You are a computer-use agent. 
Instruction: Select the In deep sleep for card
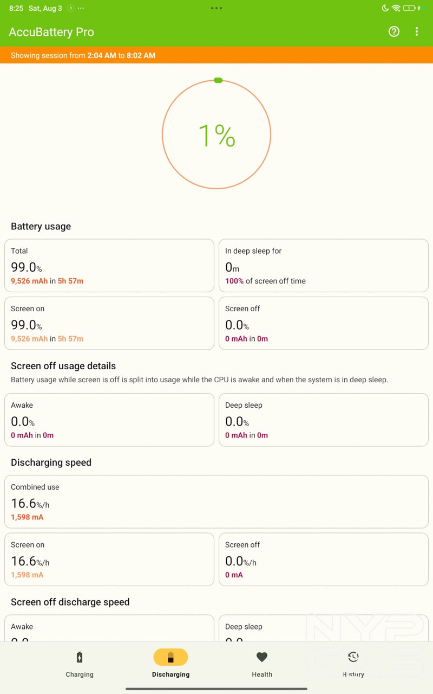click(324, 266)
